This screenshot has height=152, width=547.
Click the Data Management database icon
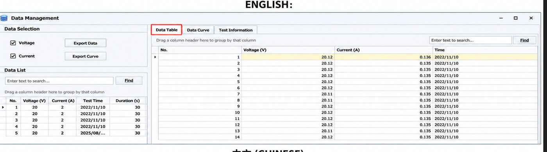click(4, 18)
